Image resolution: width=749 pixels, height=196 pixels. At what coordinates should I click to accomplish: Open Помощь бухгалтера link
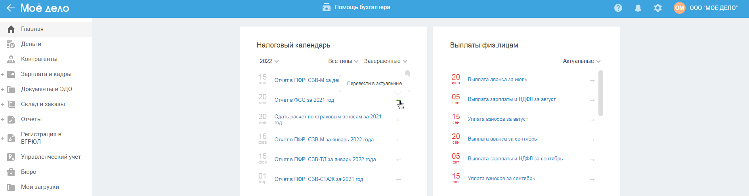362,7
